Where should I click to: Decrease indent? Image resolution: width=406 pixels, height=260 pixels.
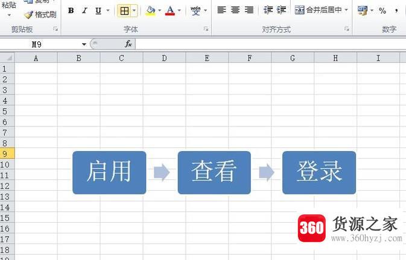(268, 10)
